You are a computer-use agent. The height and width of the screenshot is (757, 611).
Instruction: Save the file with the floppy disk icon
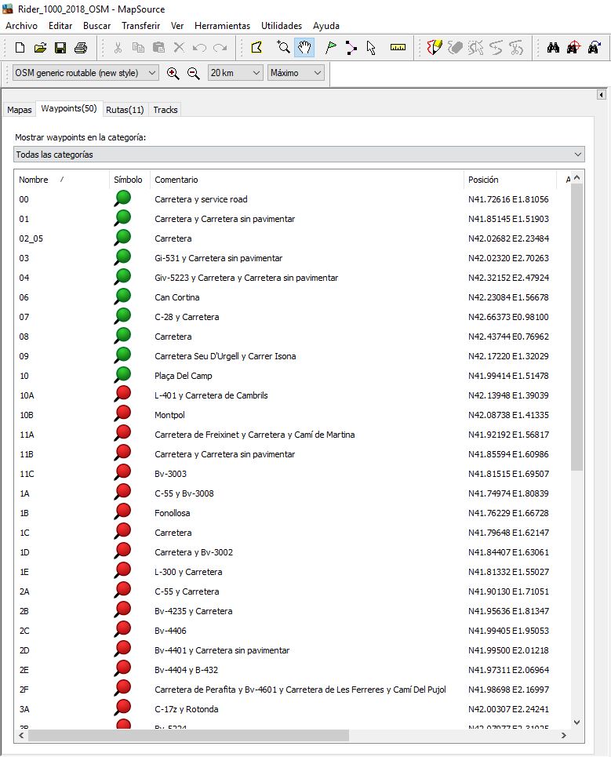[x=60, y=48]
